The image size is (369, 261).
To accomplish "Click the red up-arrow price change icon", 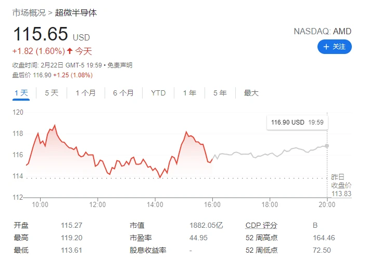I will pyautogui.click(x=70, y=51).
